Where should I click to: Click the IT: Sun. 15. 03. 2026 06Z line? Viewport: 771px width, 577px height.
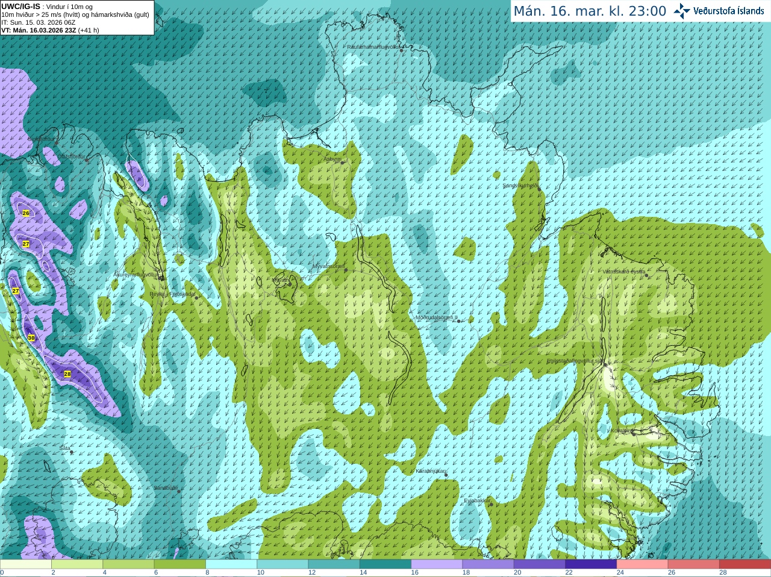click(39, 22)
